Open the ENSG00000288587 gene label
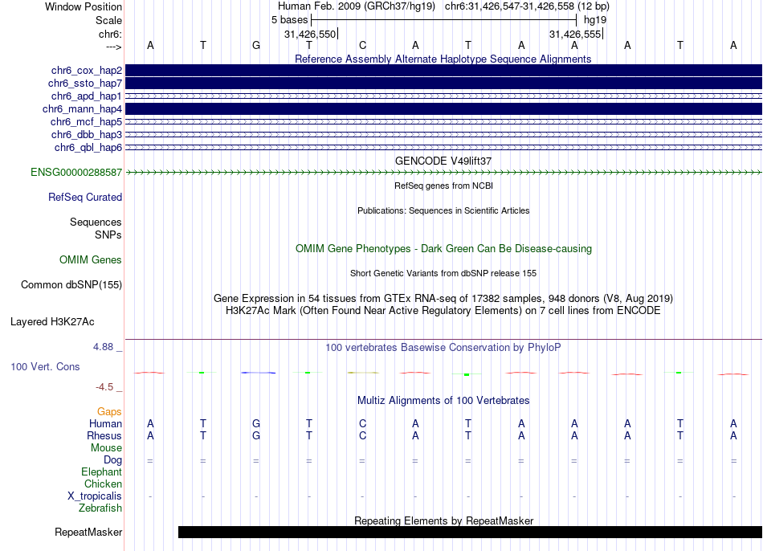This screenshot has width=763, height=551. pyautogui.click(x=76, y=173)
